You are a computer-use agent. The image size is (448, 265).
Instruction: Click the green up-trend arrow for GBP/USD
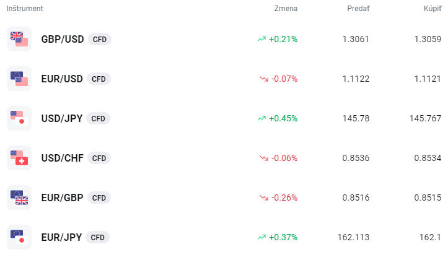click(261, 39)
